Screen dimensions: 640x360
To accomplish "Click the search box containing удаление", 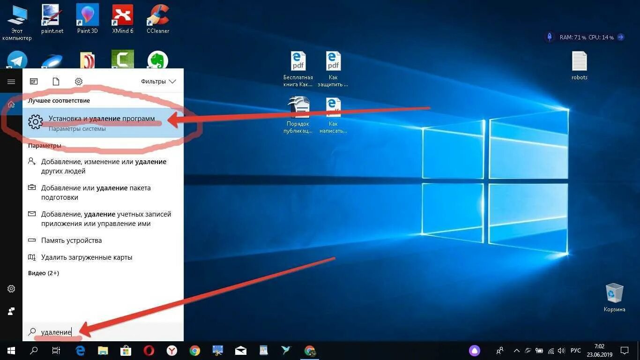I will pyautogui.click(x=103, y=332).
